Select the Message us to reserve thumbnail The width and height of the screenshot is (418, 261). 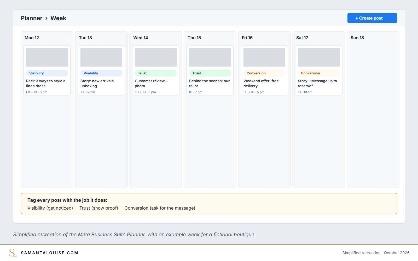pos(319,57)
